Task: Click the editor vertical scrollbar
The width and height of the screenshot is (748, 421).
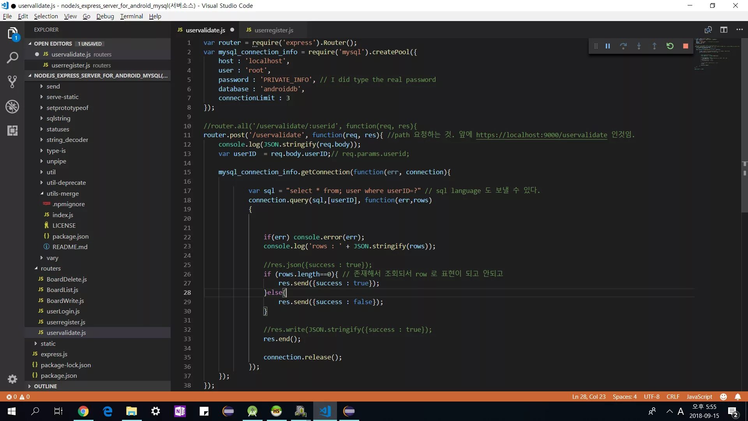Action: (744, 117)
